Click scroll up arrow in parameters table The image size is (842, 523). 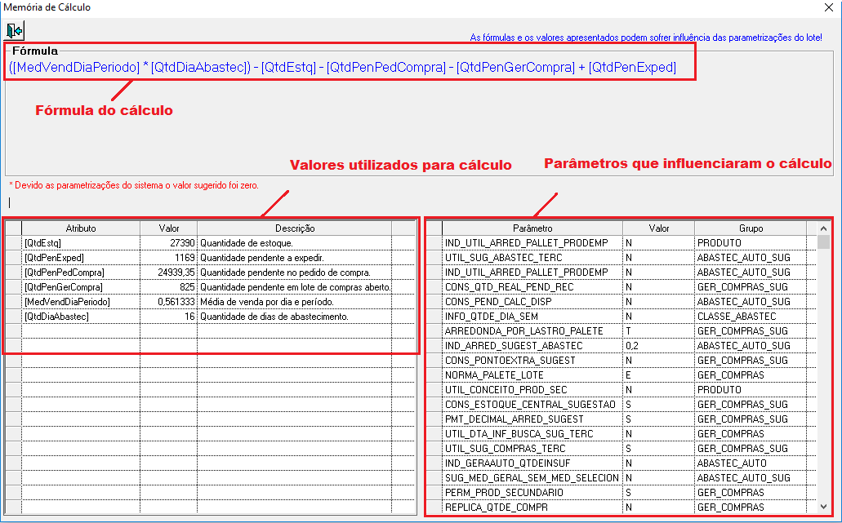pos(823,228)
